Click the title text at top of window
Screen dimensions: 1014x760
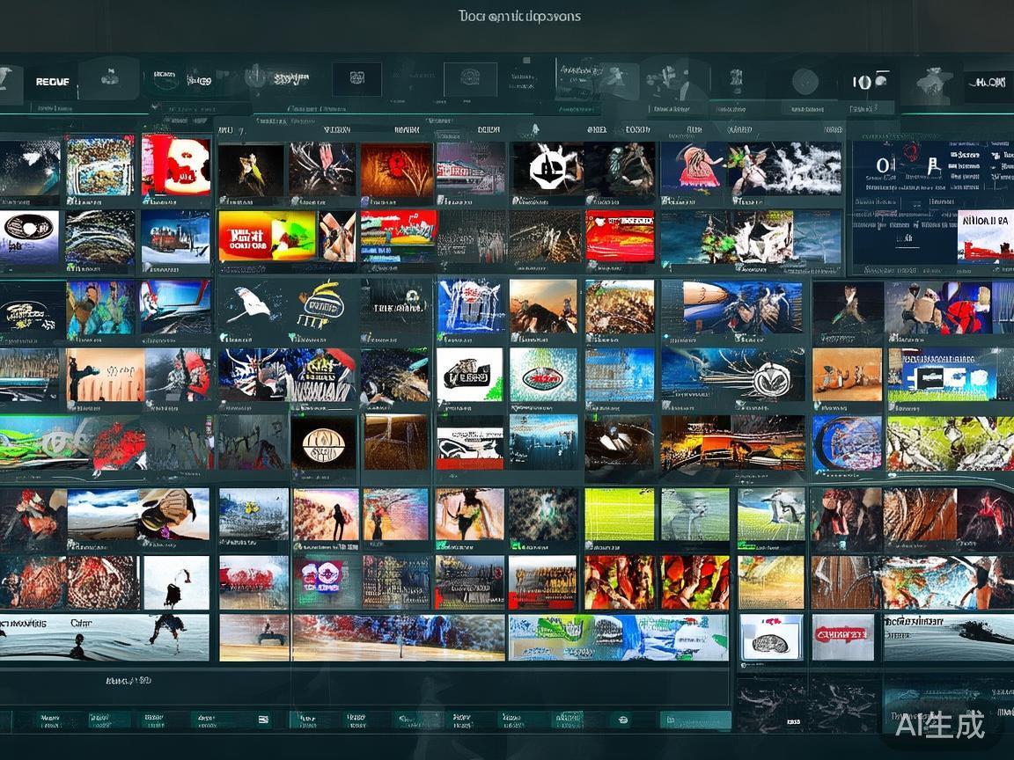[x=518, y=16]
